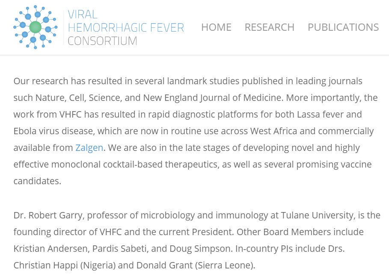Click 'HEMORRHAGIC FEVER' in the site title
The width and height of the screenshot is (389, 277).
click(x=126, y=28)
